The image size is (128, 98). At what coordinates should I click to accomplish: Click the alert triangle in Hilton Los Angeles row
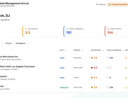click(126, 68)
